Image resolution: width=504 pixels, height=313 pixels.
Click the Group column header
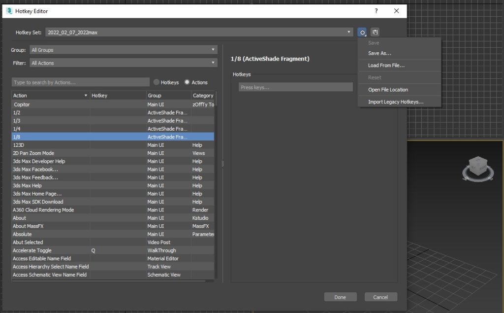(169, 95)
